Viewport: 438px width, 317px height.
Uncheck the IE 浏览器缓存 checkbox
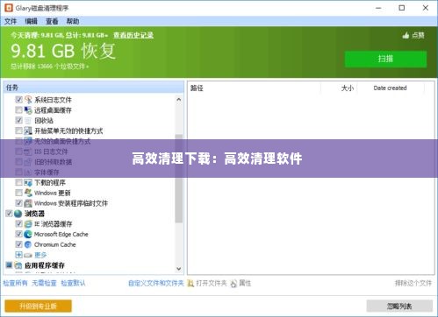[x=18, y=224]
